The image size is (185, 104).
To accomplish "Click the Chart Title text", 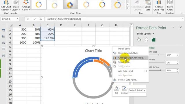I will click(93, 51).
